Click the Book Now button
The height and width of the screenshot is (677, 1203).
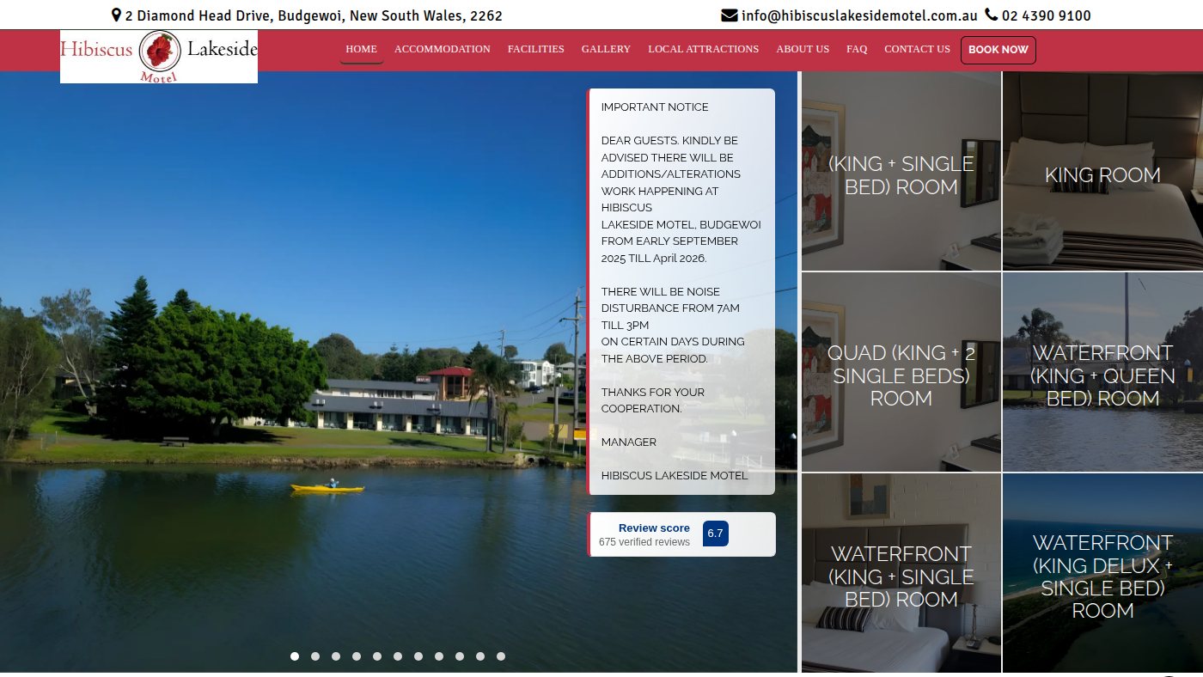(998, 50)
